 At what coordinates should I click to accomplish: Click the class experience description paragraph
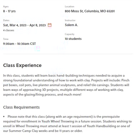66,85
